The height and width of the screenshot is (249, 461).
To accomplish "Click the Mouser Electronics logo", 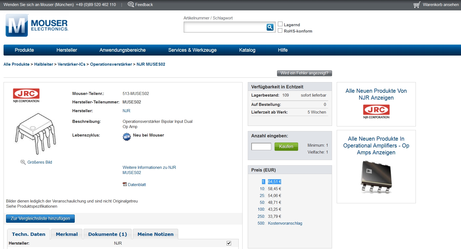I will (x=37, y=25).
